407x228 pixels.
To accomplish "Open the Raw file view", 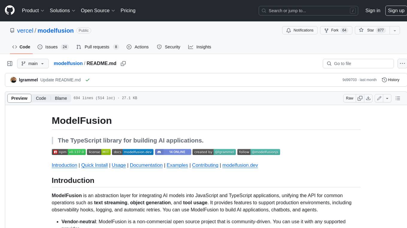I will (350, 98).
